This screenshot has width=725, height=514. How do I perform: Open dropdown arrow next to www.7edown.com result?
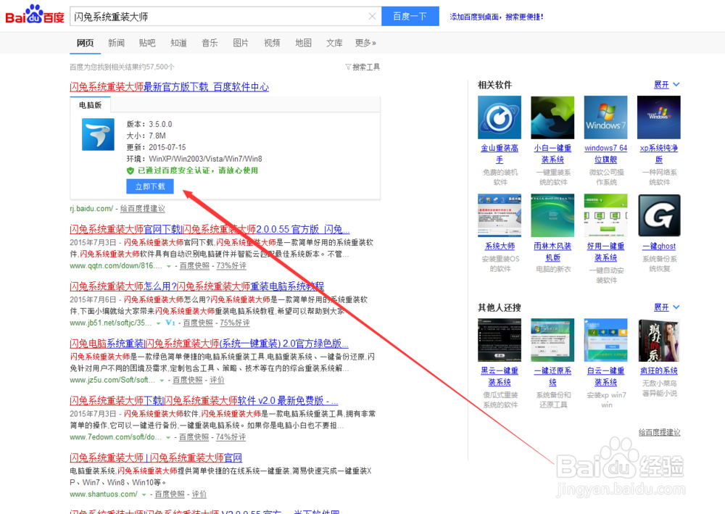[168, 437]
